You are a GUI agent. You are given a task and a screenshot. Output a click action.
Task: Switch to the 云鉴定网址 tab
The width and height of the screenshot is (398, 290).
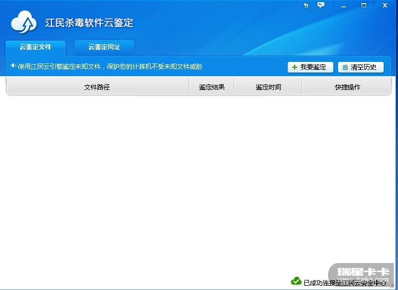(104, 48)
